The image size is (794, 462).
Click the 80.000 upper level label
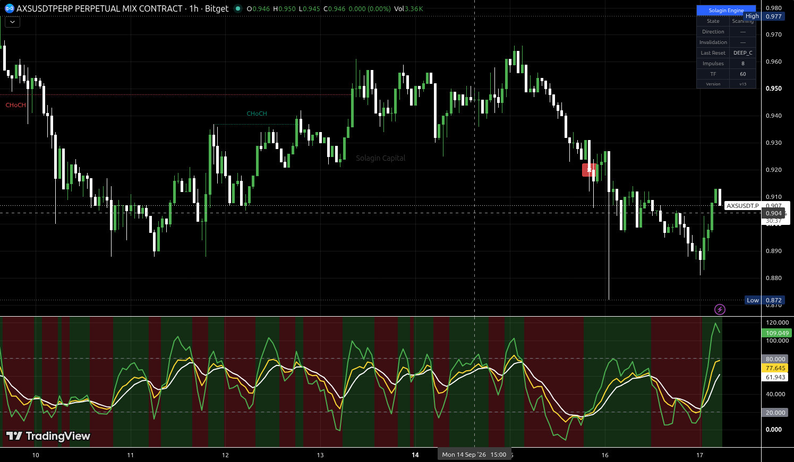point(775,359)
